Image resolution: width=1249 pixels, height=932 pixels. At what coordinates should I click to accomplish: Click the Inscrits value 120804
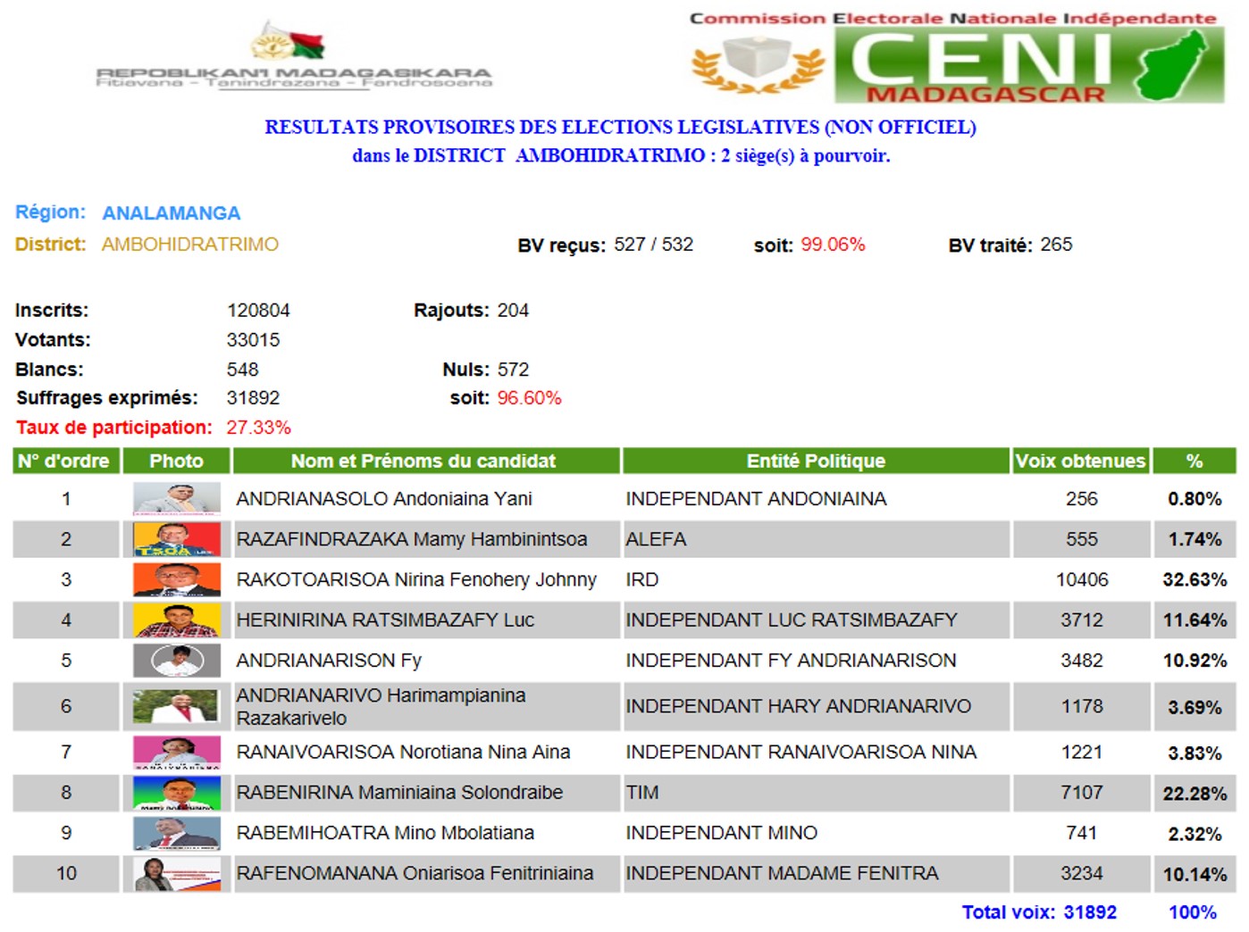click(x=258, y=311)
